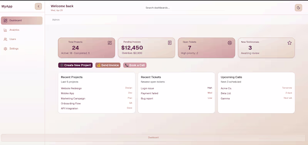This screenshot has width=308, height=145.
Task: Click the New Testimonials star icon
Action: [290, 43]
